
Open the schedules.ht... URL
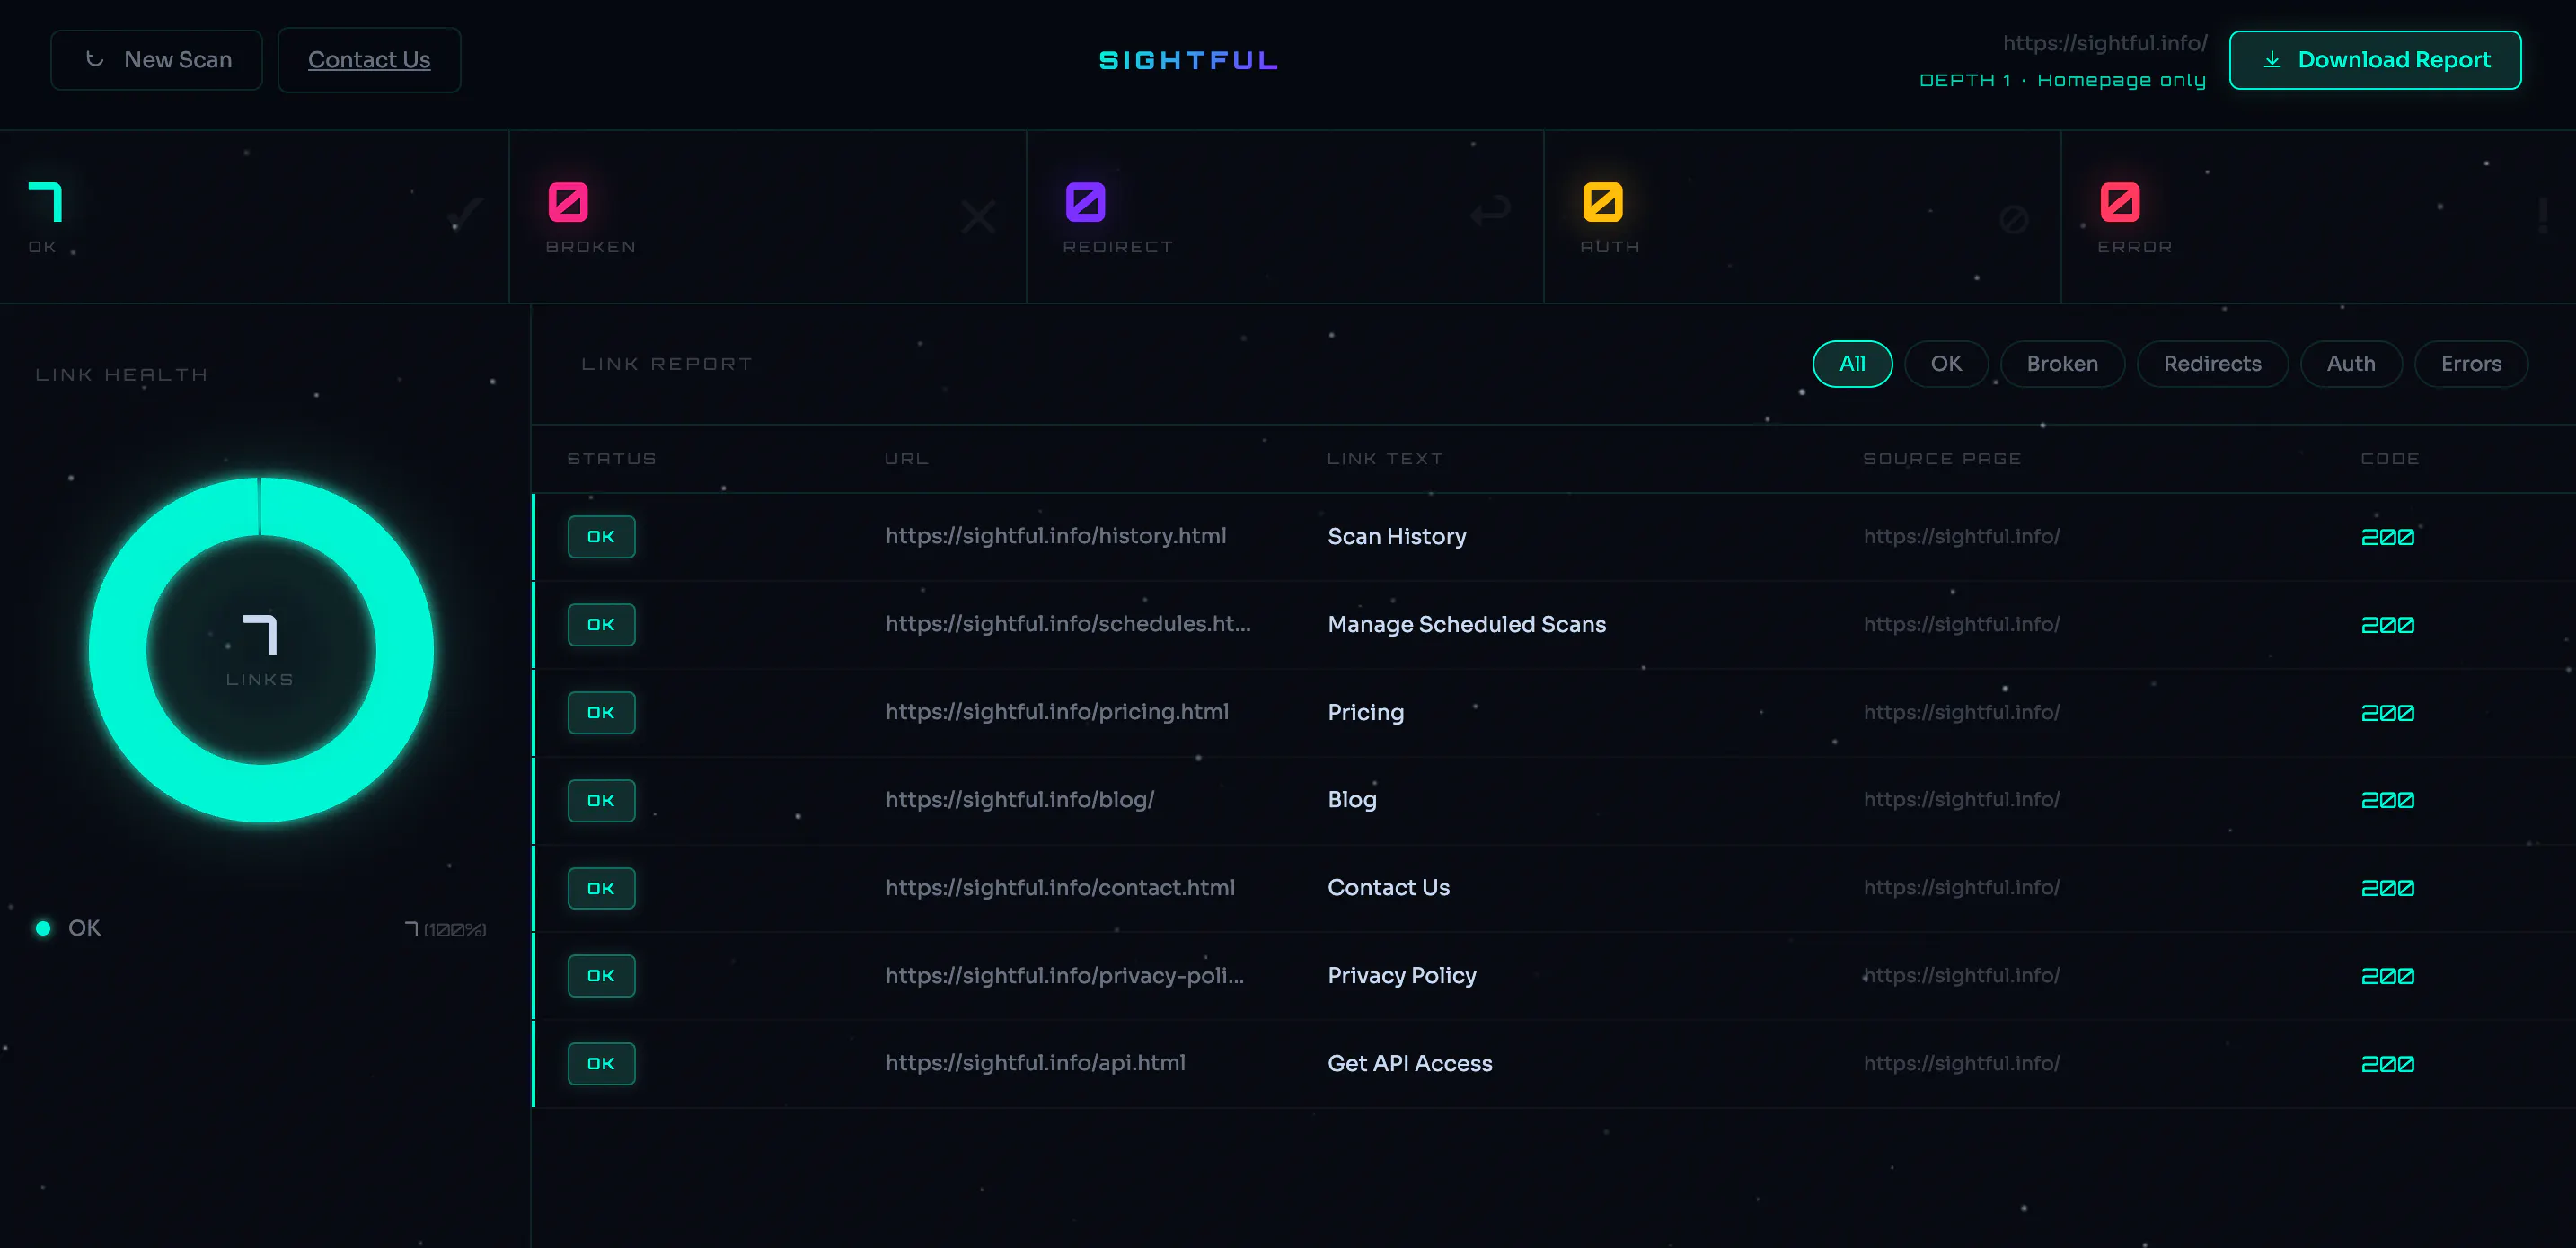(1068, 624)
